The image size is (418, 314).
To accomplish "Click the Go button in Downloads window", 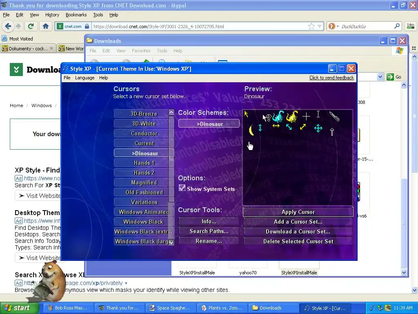I will point(394,77).
